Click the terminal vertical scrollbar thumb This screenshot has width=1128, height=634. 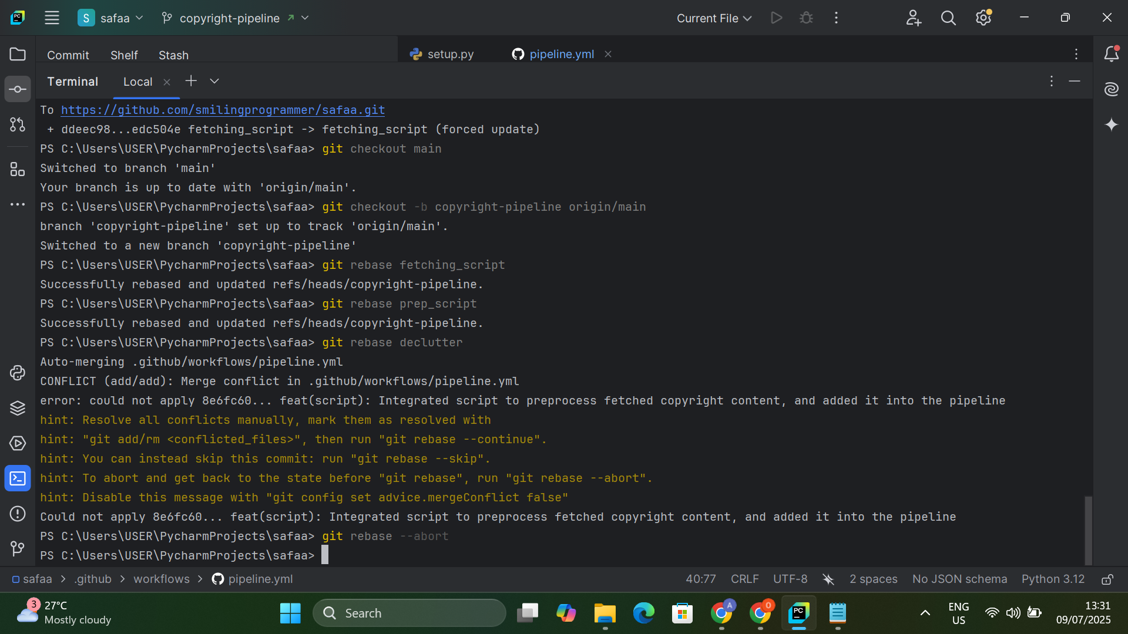coord(1088,530)
